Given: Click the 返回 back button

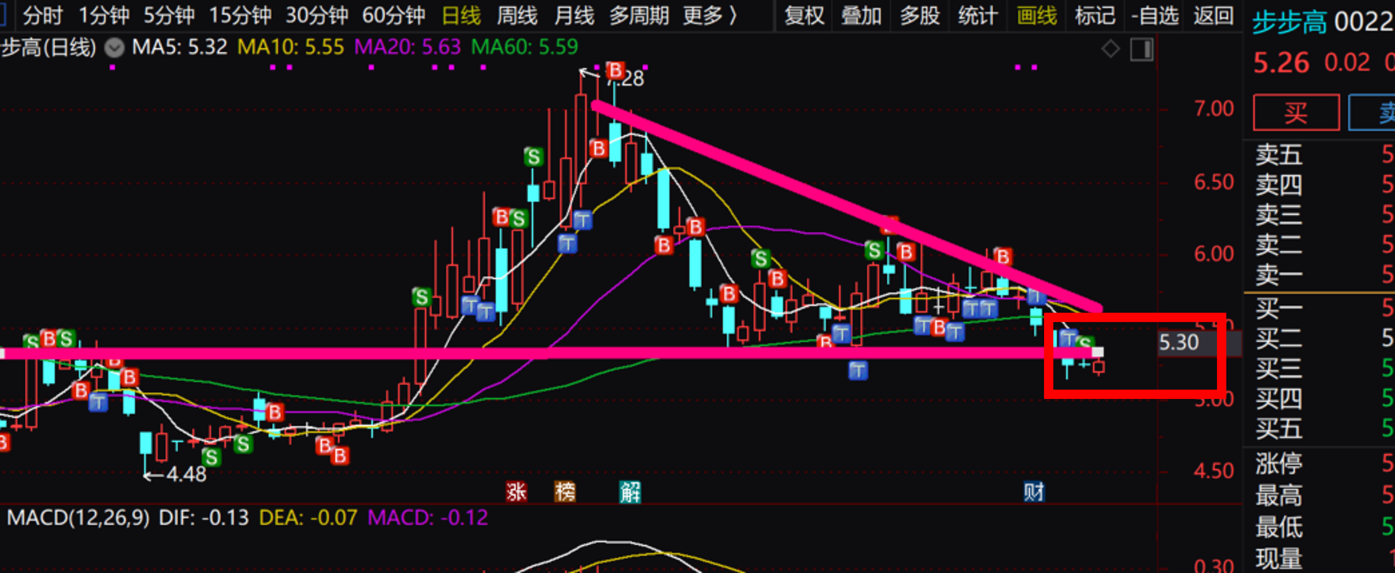Looking at the screenshot, I should tap(1213, 16).
